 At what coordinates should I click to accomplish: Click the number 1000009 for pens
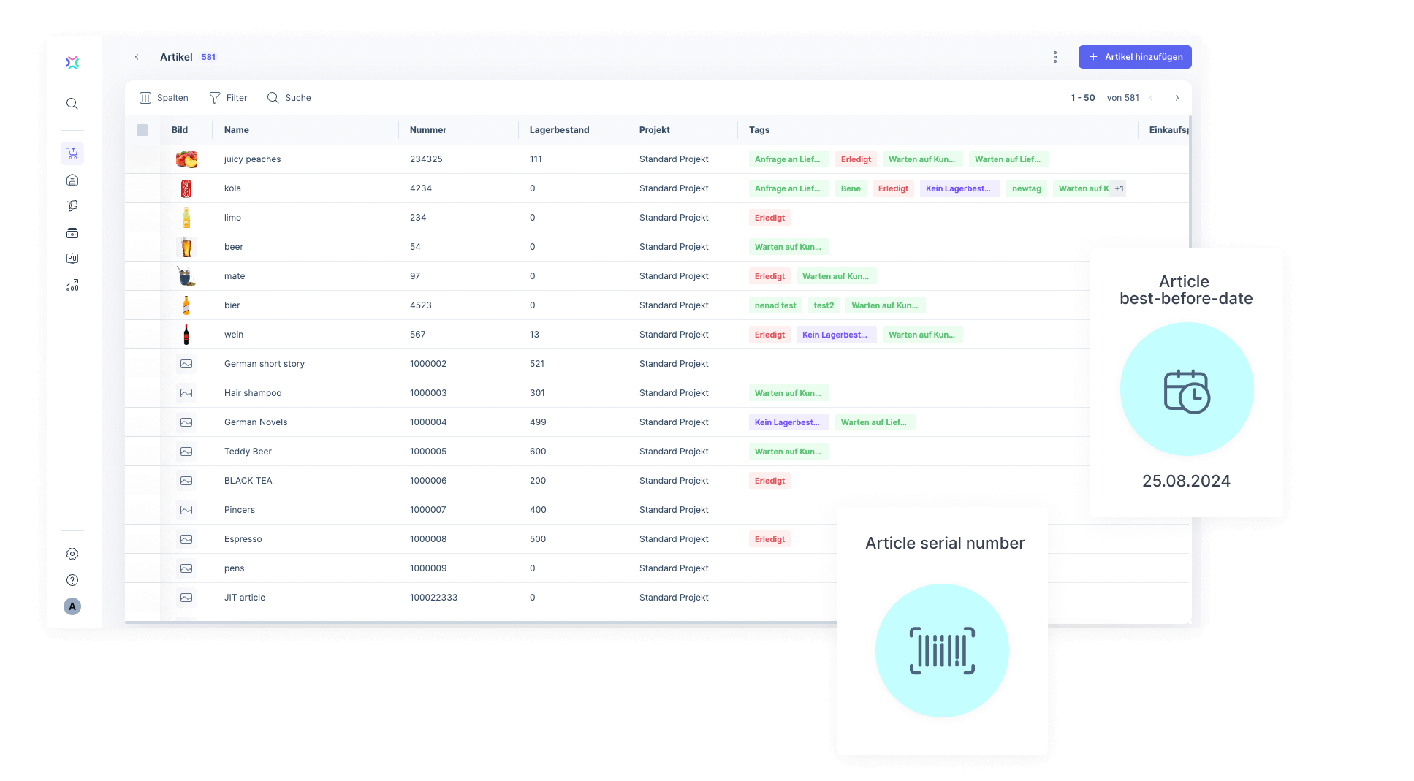point(428,568)
